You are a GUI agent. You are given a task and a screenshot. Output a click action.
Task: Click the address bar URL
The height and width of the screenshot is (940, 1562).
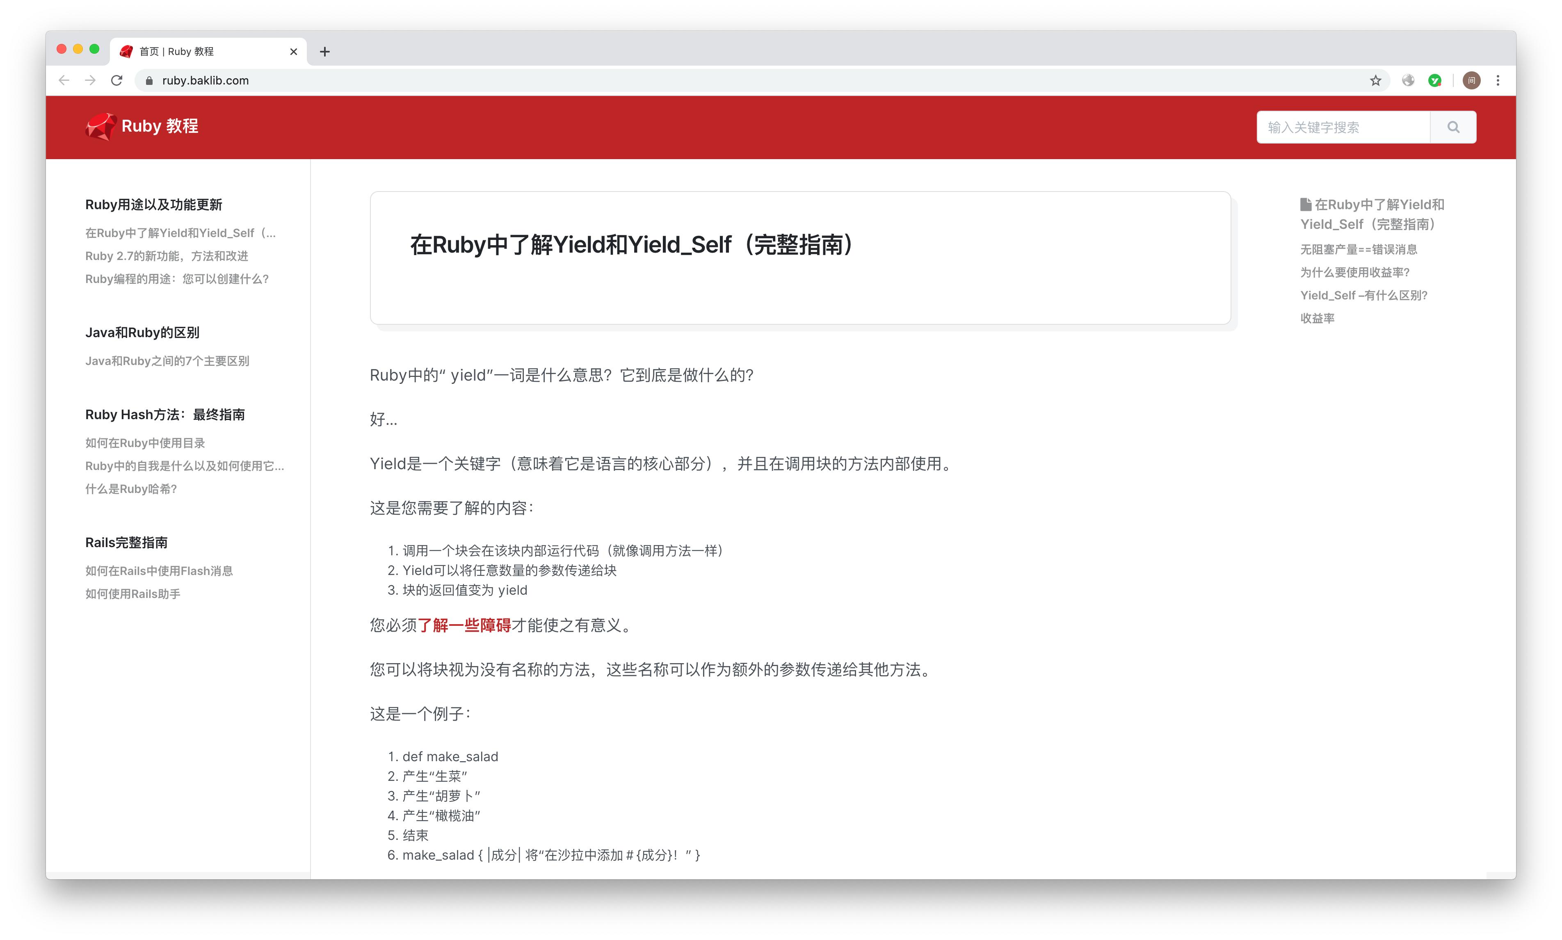(205, 80)
